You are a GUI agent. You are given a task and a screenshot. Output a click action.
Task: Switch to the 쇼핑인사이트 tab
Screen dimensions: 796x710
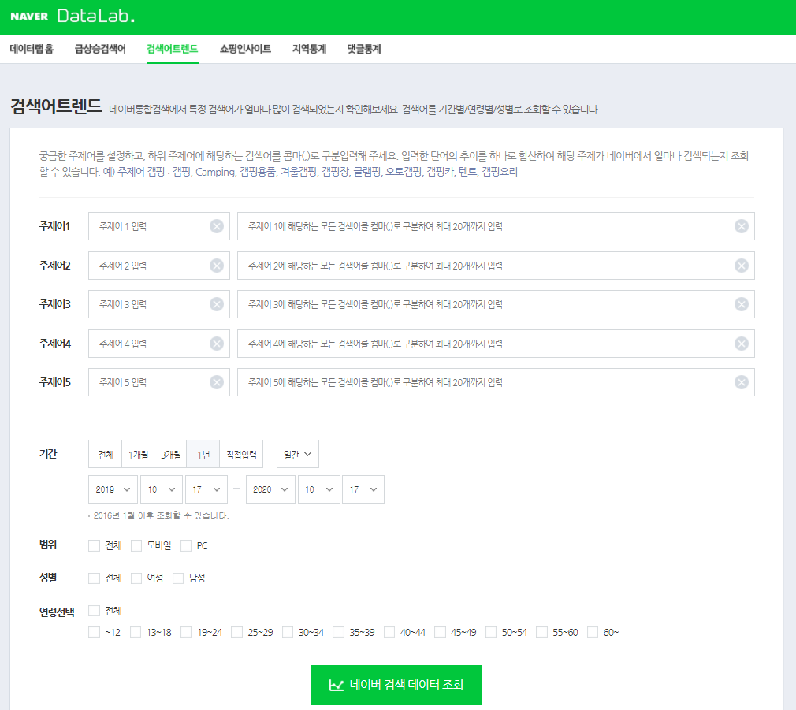click(x=244, y=48)
